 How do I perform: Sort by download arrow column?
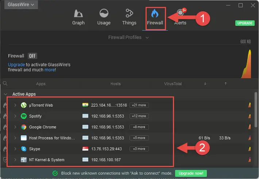click(205, 84)
